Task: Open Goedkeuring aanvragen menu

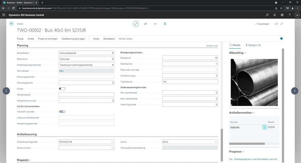Action: pyautogui.click(x=73, y=39)
